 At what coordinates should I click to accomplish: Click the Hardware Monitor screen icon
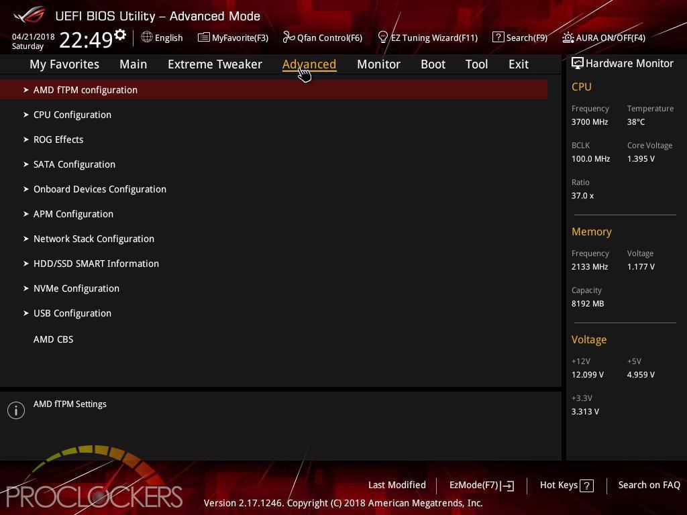coord(578,63)
